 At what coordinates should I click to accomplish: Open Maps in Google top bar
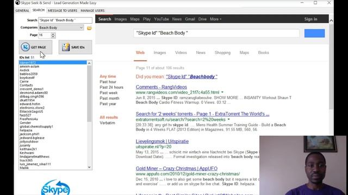(x=135, y=19)
